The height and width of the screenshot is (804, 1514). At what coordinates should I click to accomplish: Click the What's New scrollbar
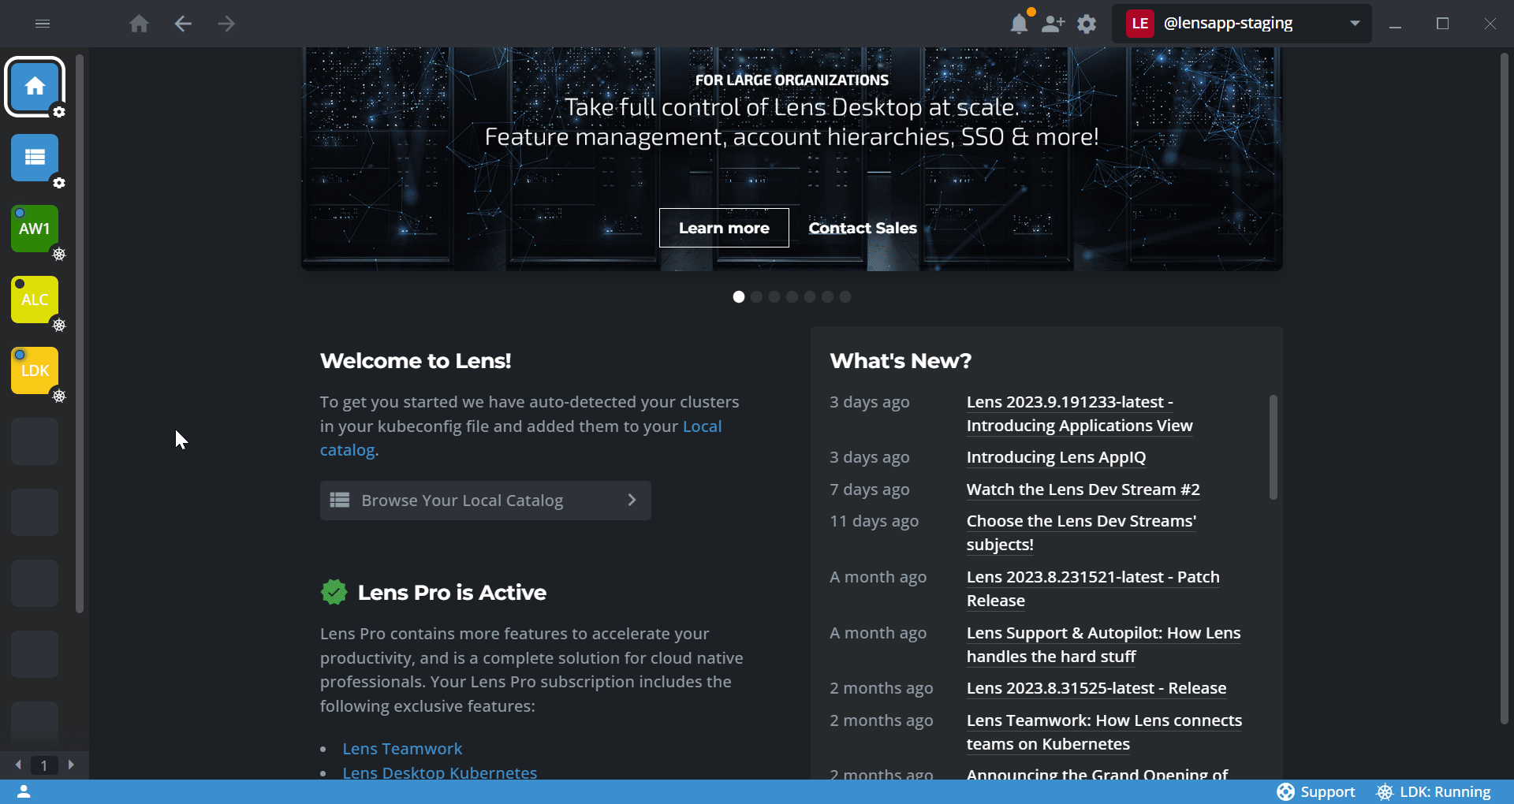tap(1273, 447)
